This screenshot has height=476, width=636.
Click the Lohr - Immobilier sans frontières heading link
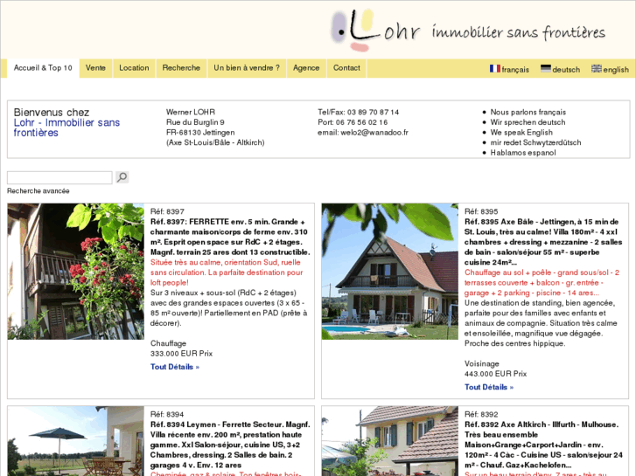point(66,128)
